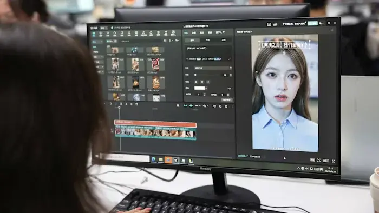Expand the text box with the diagonal arrows icon
379x213 pixels.
click(x=230, y=58)
